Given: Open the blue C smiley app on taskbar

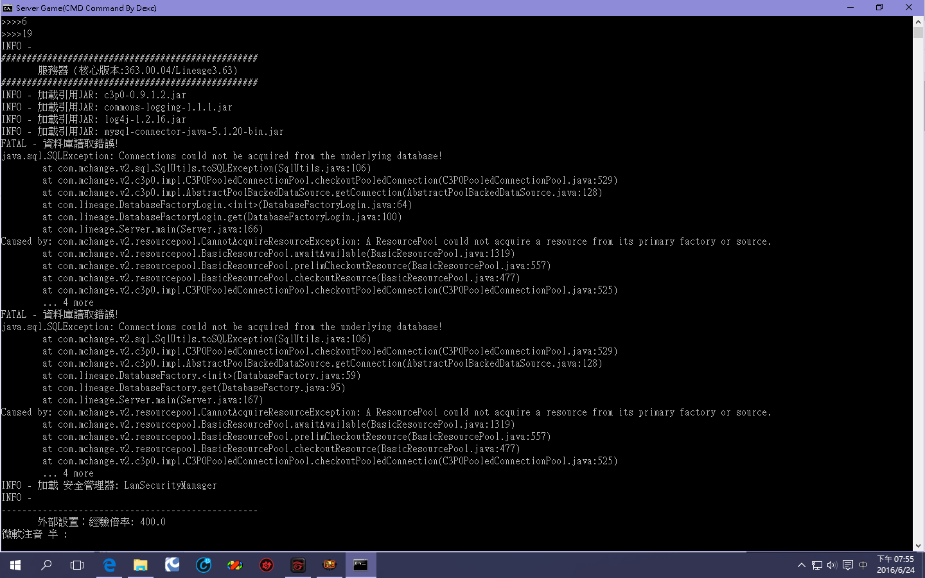Looking at the screenshot, I should tap(204, 565).
